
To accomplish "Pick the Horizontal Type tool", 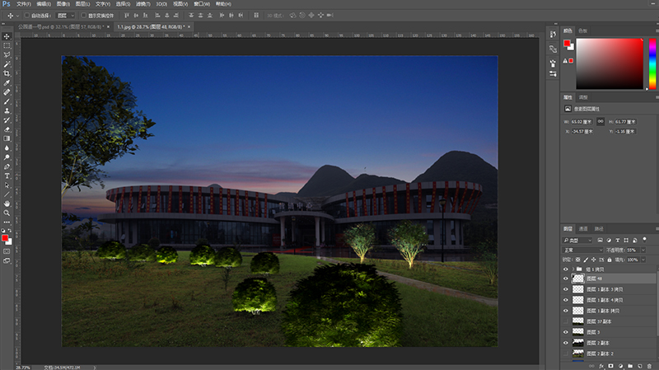I will click(x=7, y=176).
